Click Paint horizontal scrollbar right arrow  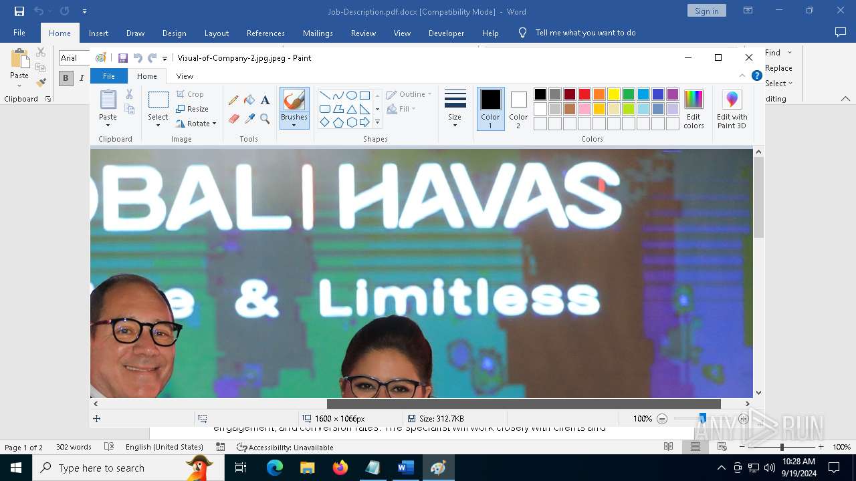click(x=747, y=404)
